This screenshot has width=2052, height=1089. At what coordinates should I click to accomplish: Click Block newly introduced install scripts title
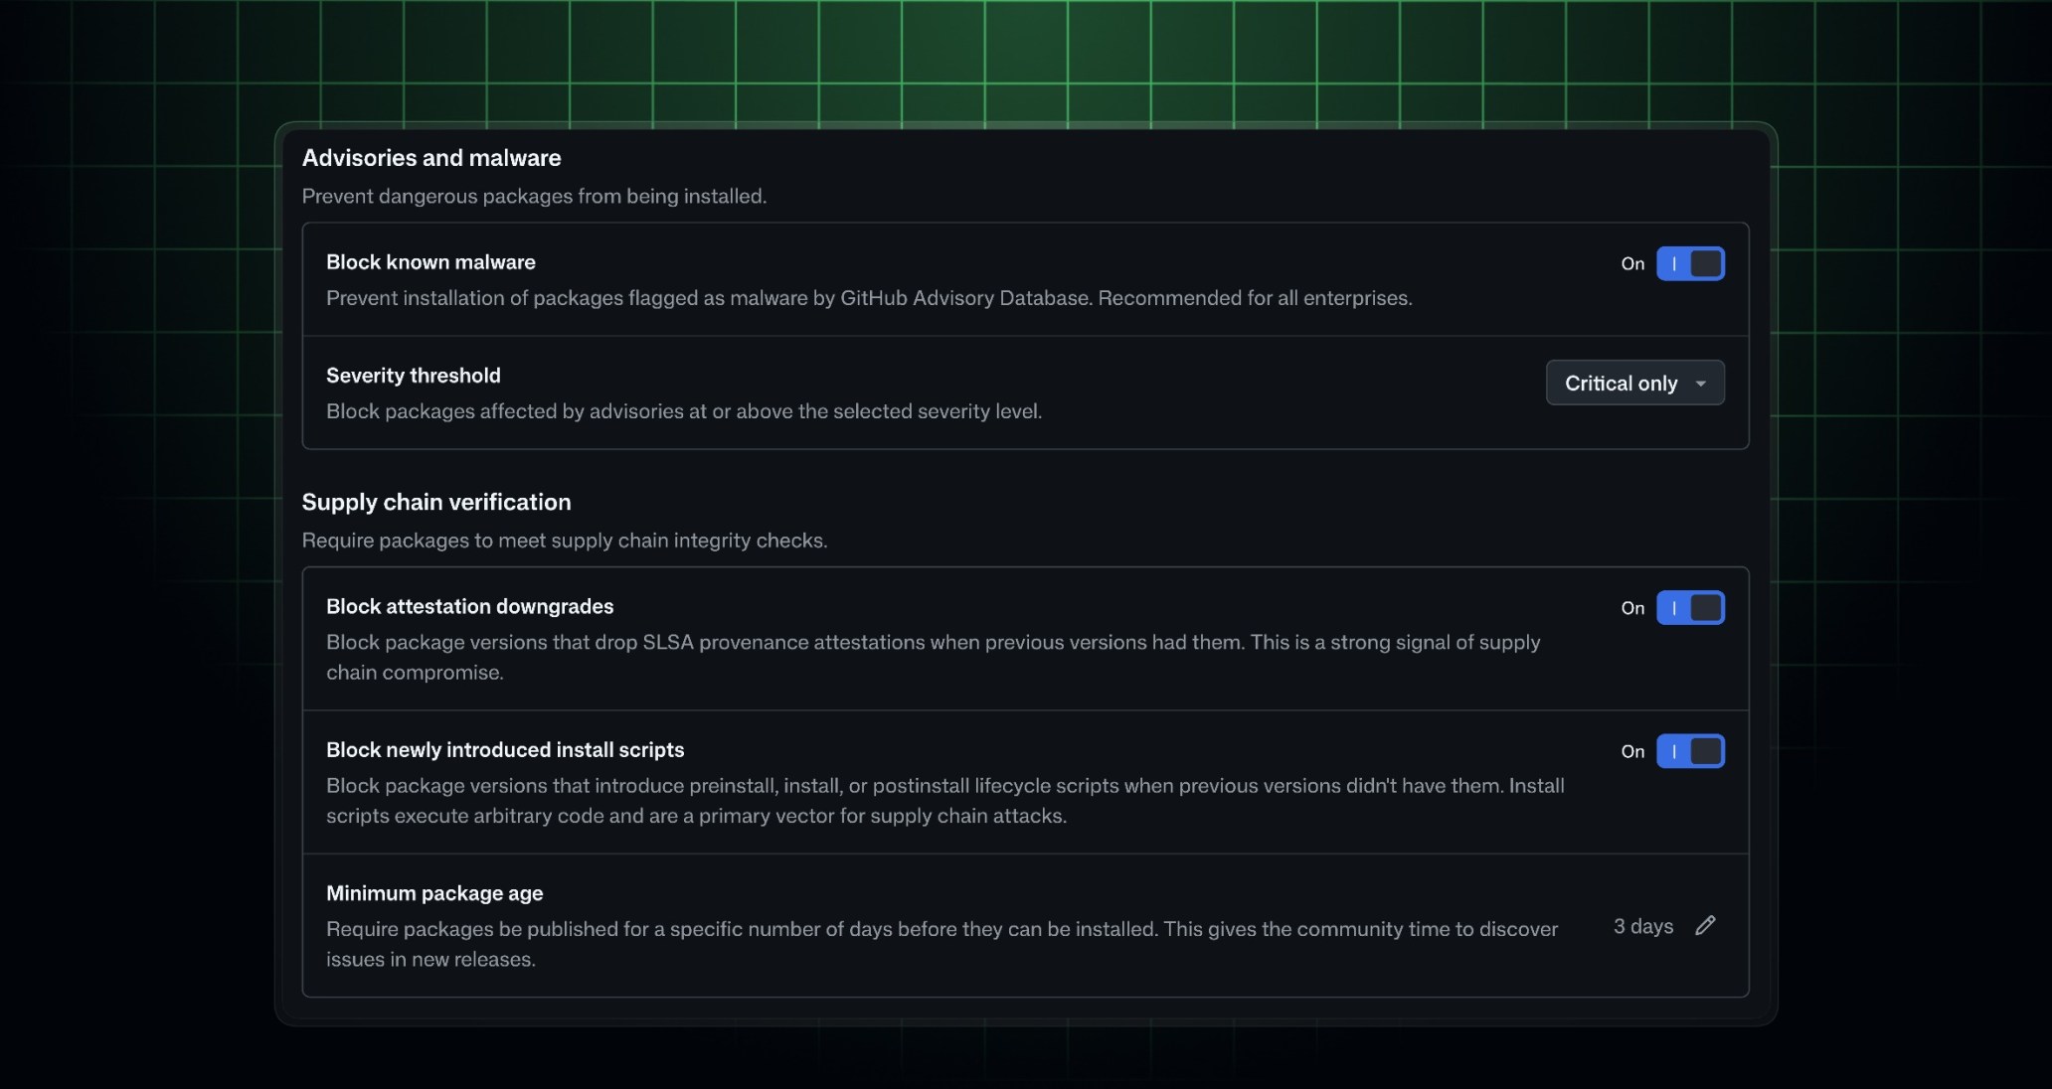[x=505, y=750]
